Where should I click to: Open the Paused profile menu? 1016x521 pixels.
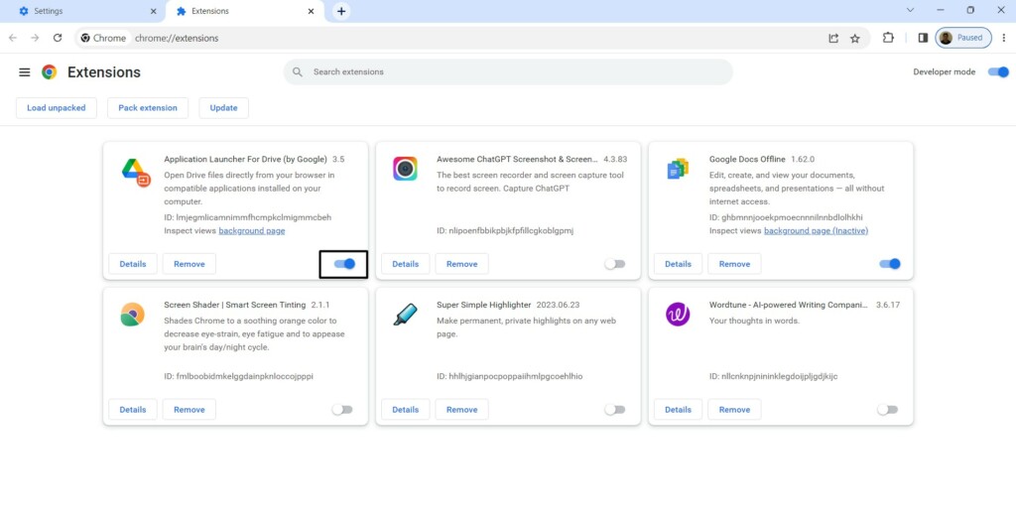[961, 38]
